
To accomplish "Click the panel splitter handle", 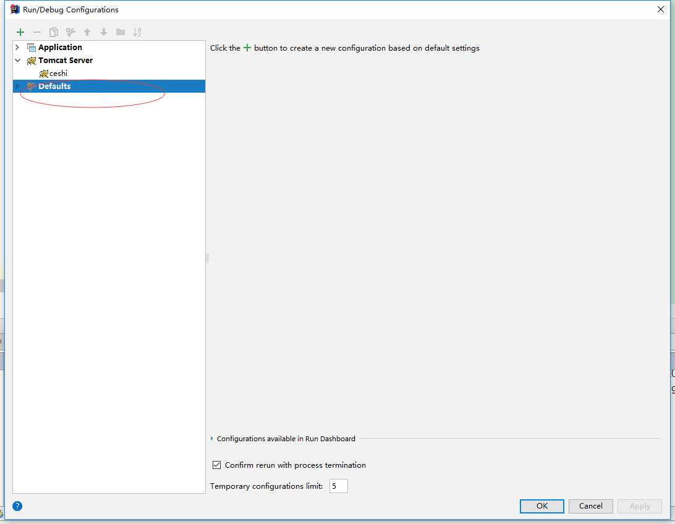I will click(x=207, y=258).
